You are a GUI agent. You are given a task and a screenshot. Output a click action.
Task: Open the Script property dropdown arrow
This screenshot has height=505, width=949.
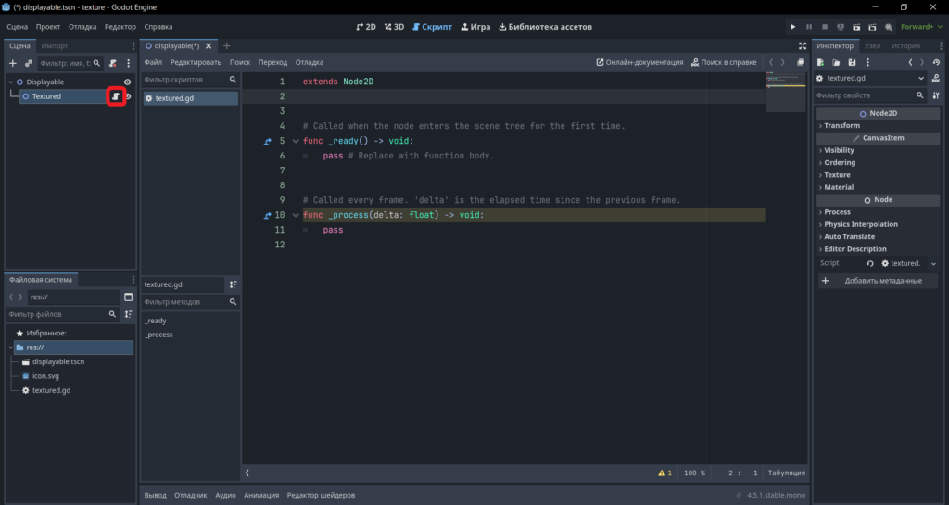coord(933,264)
